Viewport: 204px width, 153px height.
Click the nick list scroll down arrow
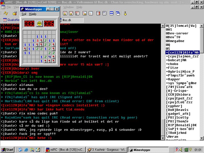click(201, 138)
